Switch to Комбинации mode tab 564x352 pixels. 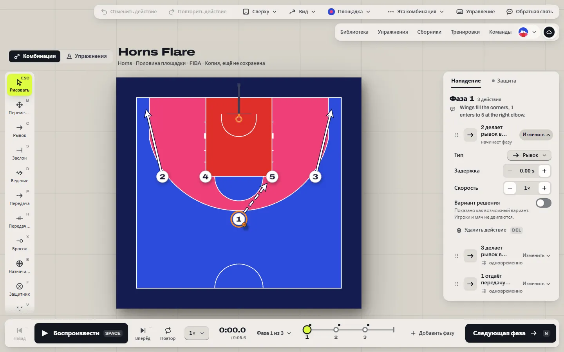[x=35, y=56]
